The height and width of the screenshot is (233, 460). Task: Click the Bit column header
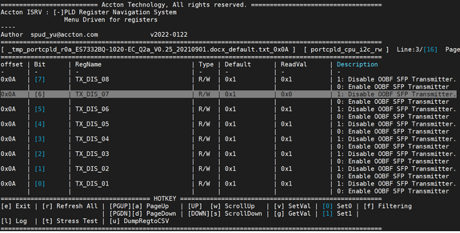40,65
